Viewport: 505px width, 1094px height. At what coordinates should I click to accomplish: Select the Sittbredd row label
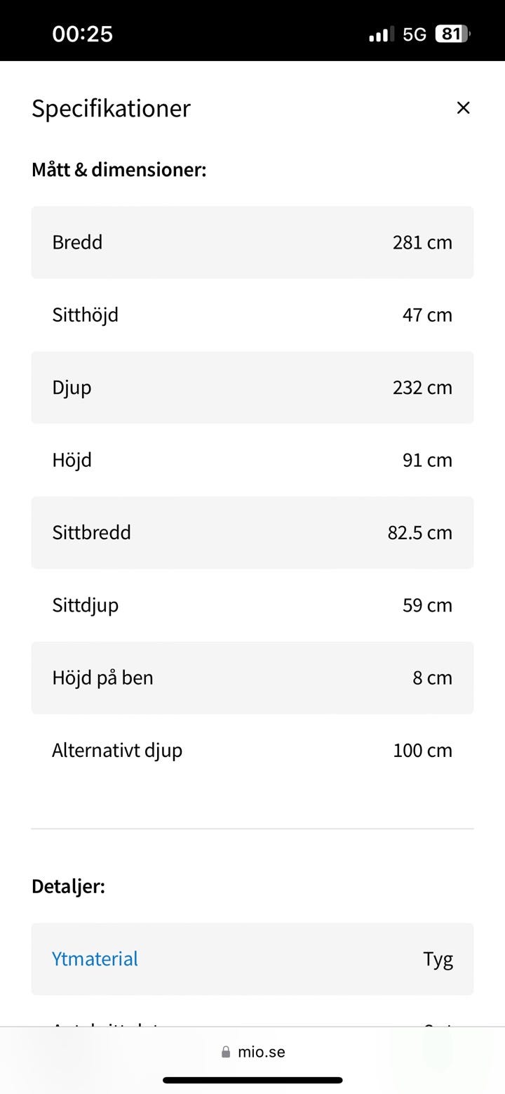91,532
